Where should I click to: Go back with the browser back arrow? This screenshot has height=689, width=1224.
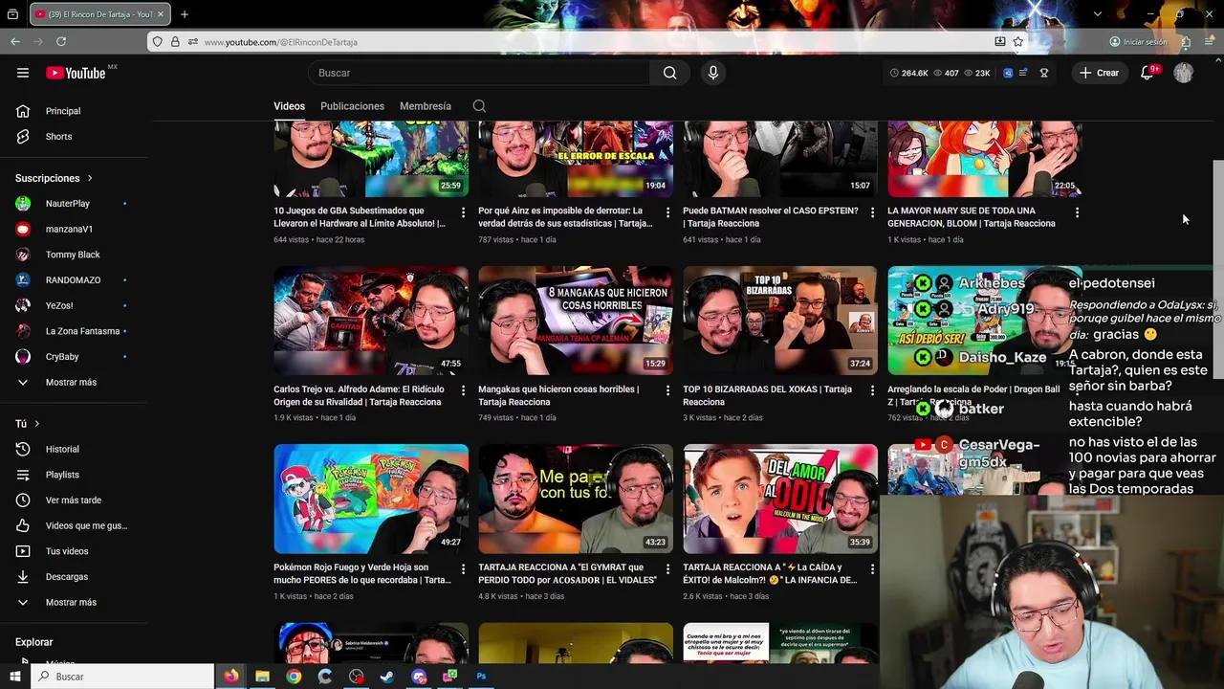click(x=15, y=41)
